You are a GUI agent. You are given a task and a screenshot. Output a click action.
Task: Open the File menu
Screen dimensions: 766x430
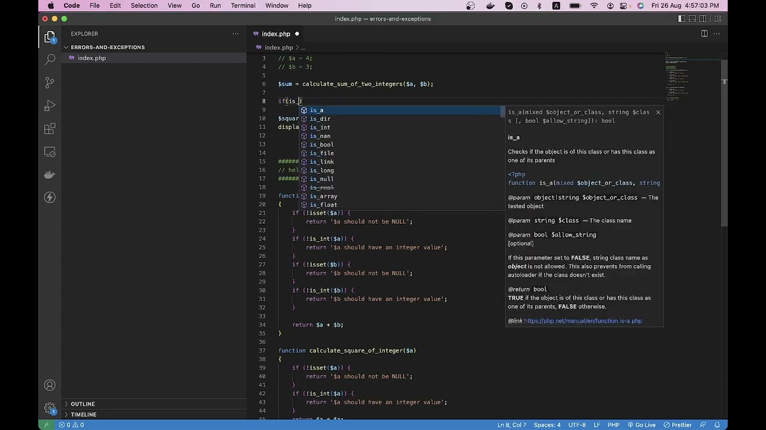[x=95, y=5]
